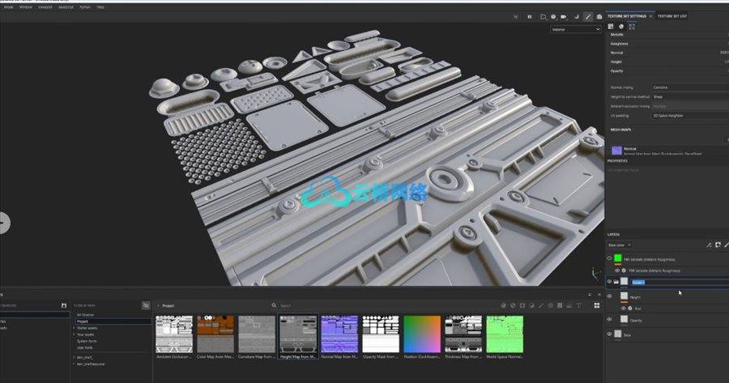
Task: Select Project in the asset library tree
Action: 83,321
